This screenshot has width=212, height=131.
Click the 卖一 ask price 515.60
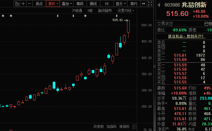(x=180, y=59)
